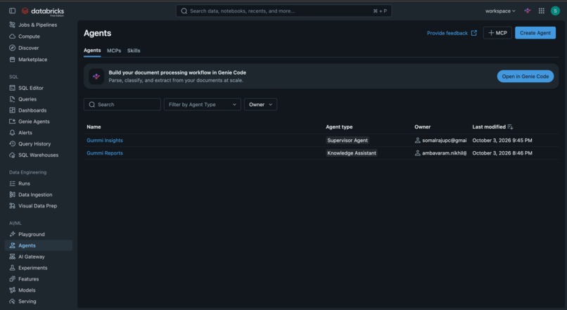The width and height of the screenshot is (567, 310).
Task: Open Queries in the sidebar
Action: (27, 99)
